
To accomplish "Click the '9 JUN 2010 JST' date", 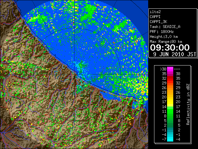I will [174, 54].
